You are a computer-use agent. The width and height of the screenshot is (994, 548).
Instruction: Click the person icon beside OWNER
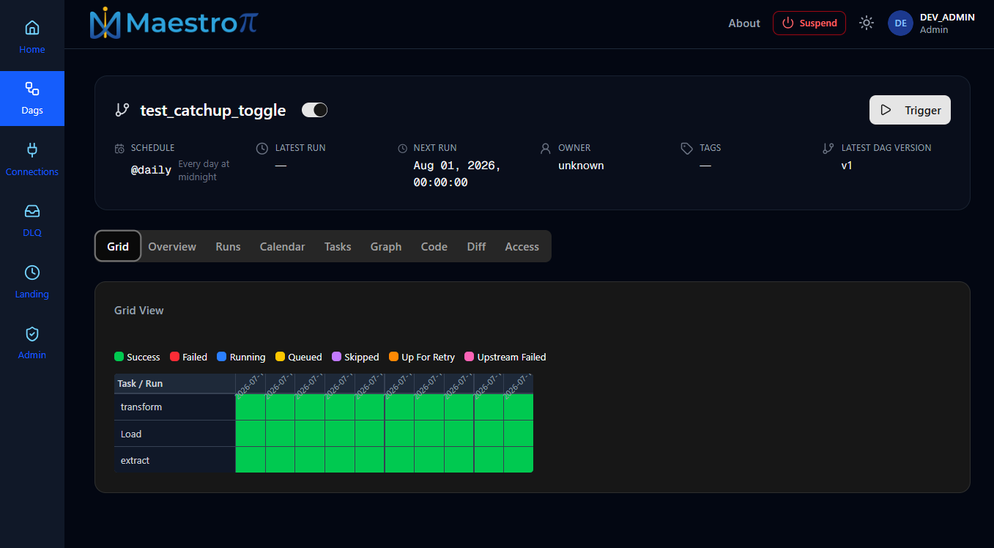[545, 149]
